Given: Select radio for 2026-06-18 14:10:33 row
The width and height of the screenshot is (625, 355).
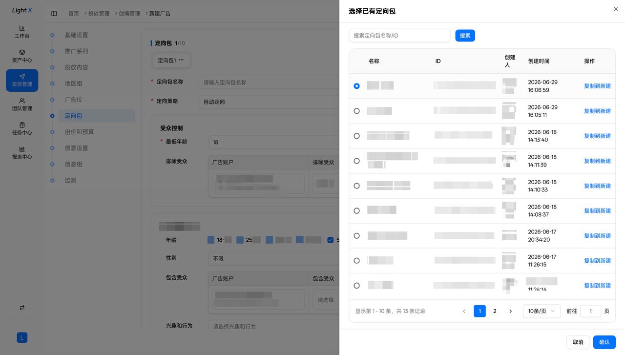Looking at the screenshot, I should point(356,186).
